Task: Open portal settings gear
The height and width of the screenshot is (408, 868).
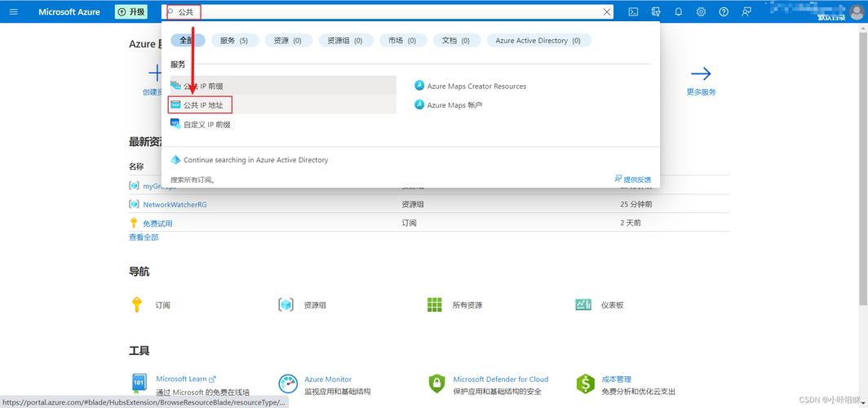Action: coord(701,11)
